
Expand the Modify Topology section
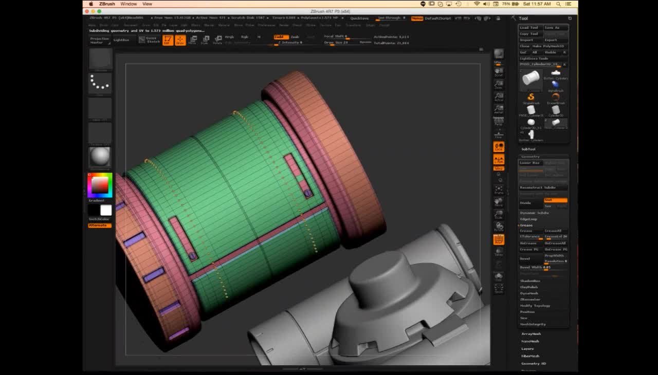(x=535, y=306)
